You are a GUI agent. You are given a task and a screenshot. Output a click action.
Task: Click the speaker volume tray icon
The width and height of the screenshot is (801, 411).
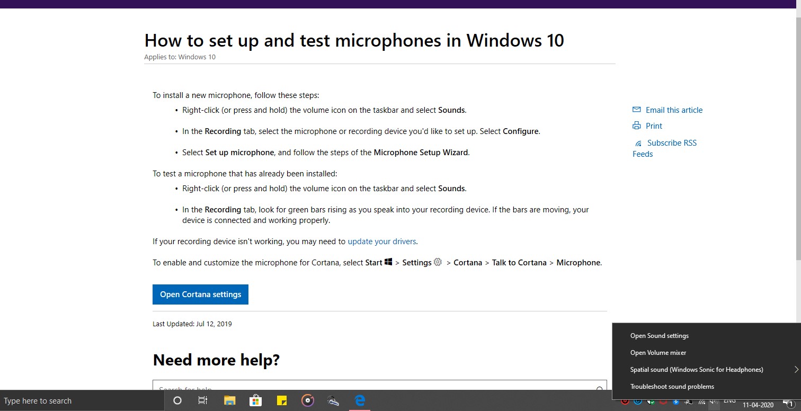714,402
